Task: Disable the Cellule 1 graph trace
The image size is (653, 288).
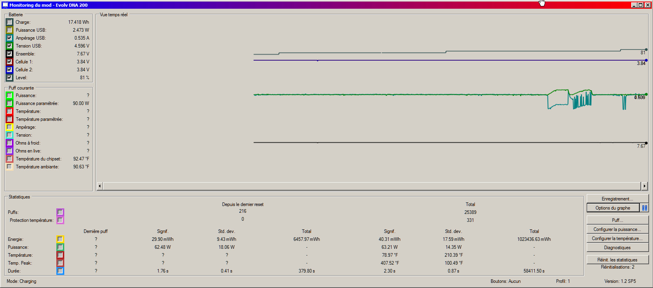Action: [x=10, y=62]
